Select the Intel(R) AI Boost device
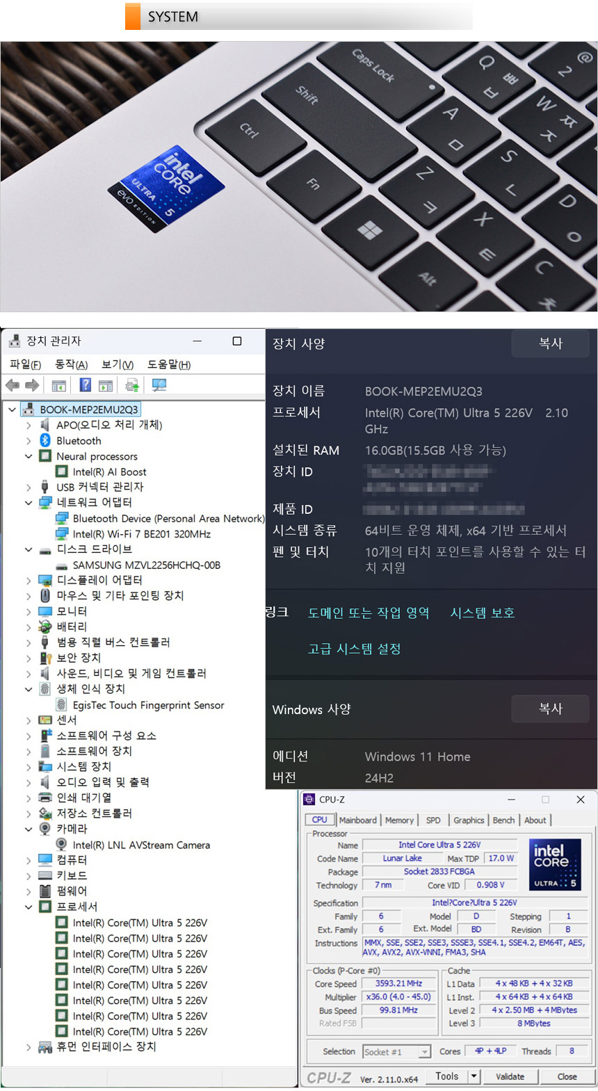The height and width of the screenshot is (1091, 598). click(x=109, y=471)
